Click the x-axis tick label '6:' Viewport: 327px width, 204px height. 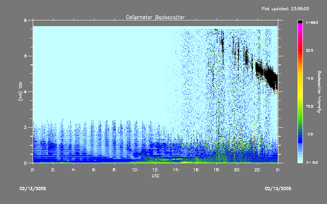94,170
